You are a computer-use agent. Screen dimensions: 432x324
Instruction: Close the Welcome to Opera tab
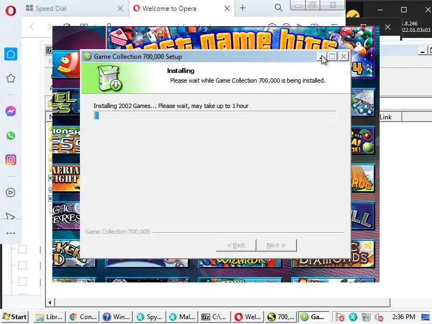pos(227,9)
